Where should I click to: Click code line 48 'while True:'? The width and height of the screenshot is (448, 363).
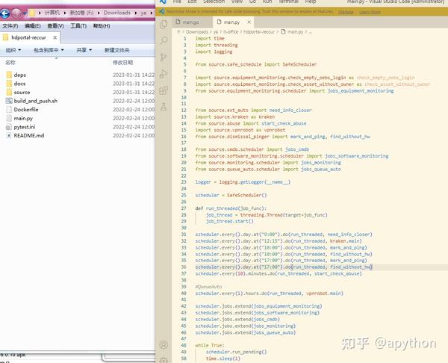[x=210, y=345]
